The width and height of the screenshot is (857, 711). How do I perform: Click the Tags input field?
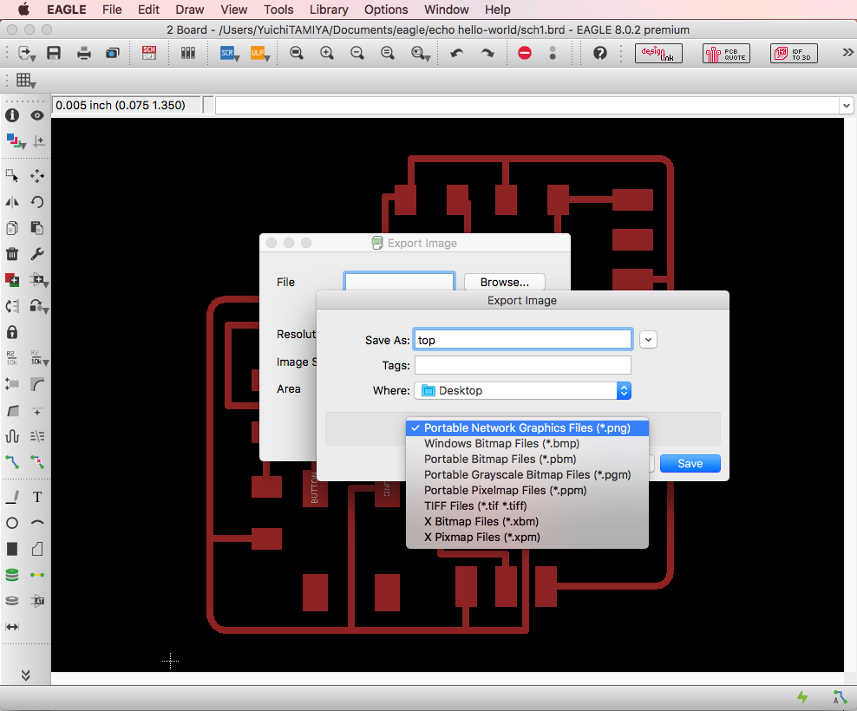(523, 365)
